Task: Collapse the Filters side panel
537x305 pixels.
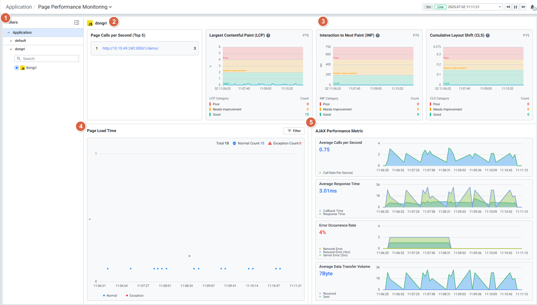Action: pyautogui.click(x=77, y=22)
